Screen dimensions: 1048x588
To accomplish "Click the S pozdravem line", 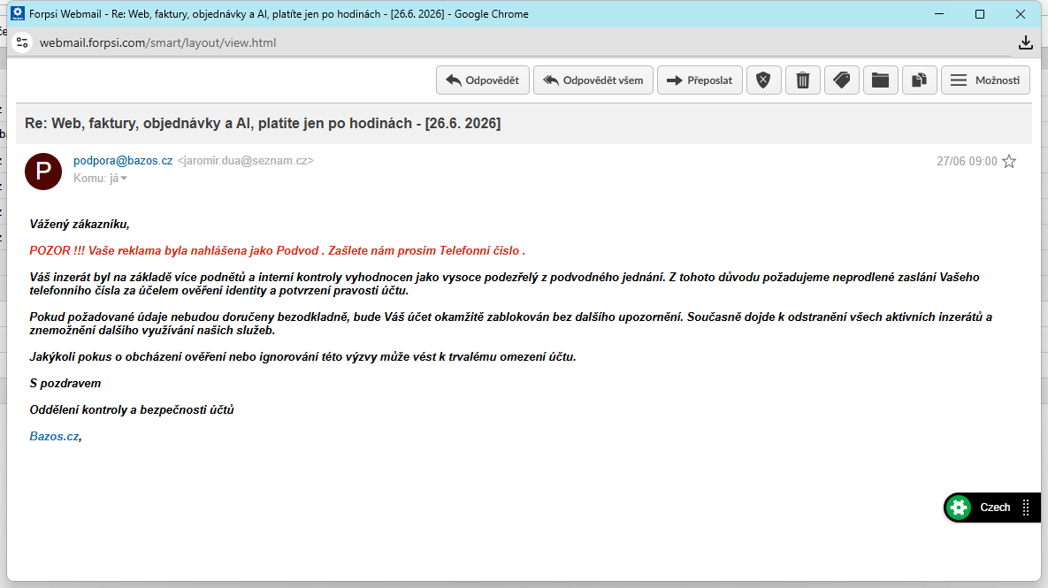I will 65,384.
